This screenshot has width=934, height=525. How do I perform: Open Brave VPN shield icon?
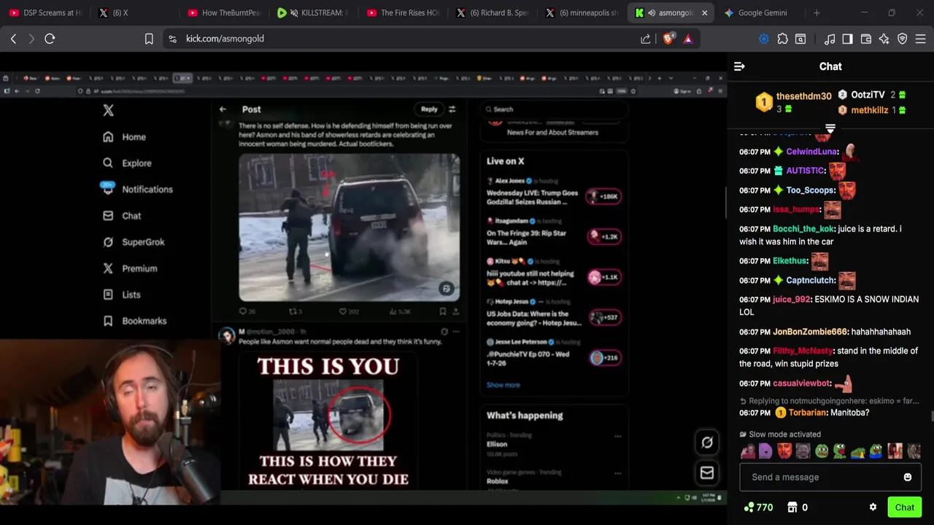pos(903,39)
